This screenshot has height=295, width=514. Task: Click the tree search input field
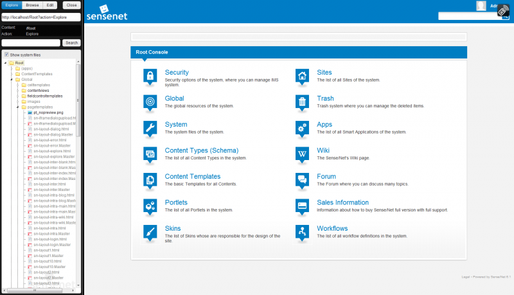pos(31,43)
